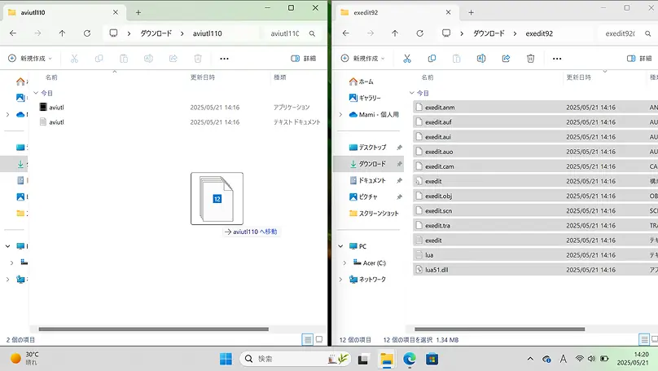Show hidden system tray icons
Viewport: 658px width, 371px height.
coord(530,359)
